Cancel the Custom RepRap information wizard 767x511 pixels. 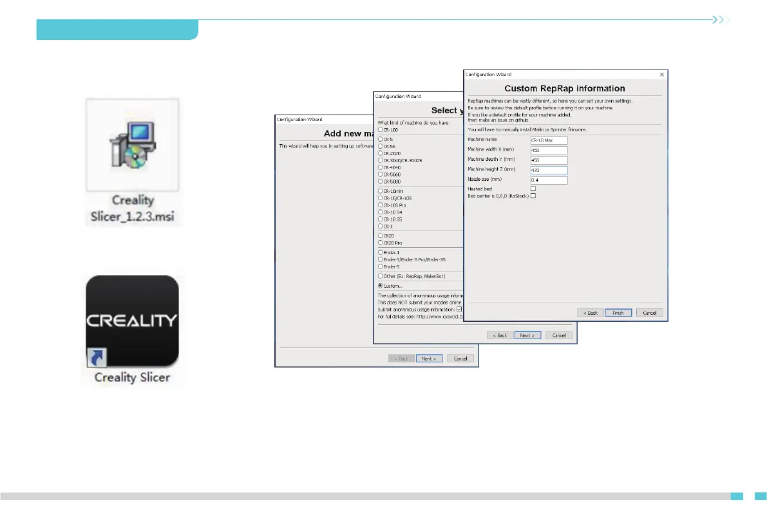(650, 313)
